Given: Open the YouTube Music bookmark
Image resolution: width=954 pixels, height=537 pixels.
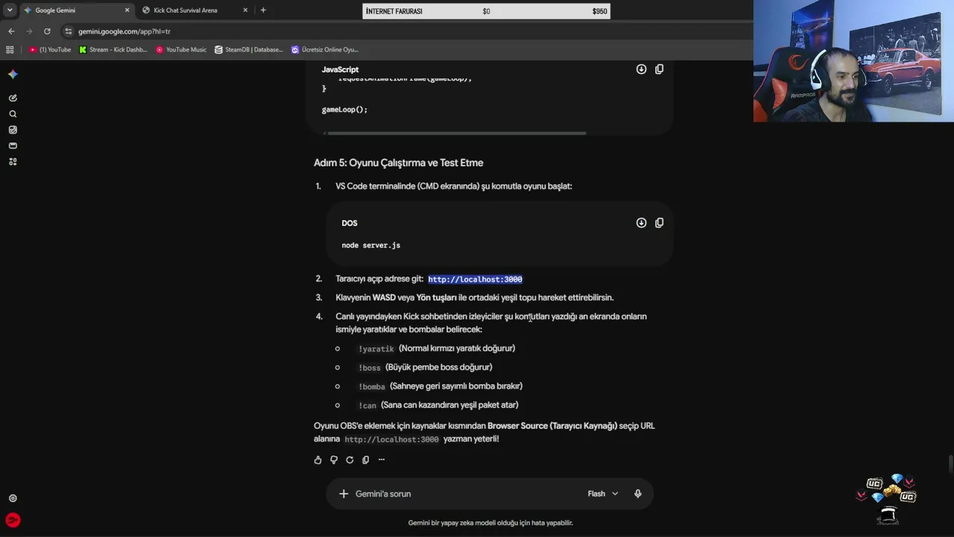Looking at the screenshot, I should [x=181, y=50].
